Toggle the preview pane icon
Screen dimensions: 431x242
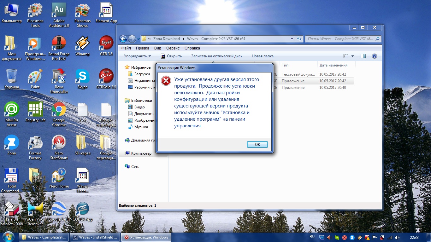(x=363, y=56)
